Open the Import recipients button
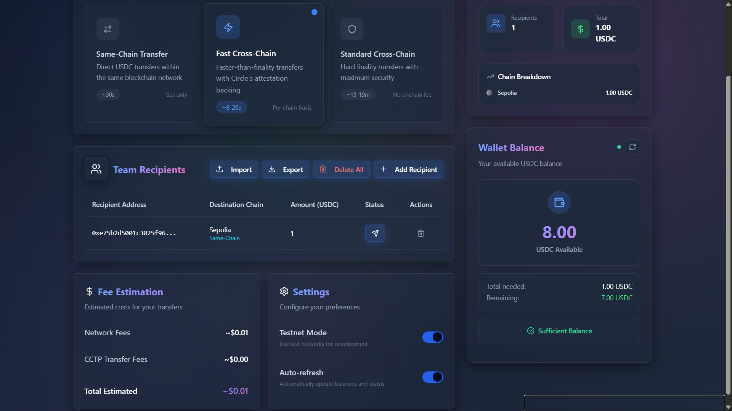The image size is (732, 411). [x=234, y=169]
